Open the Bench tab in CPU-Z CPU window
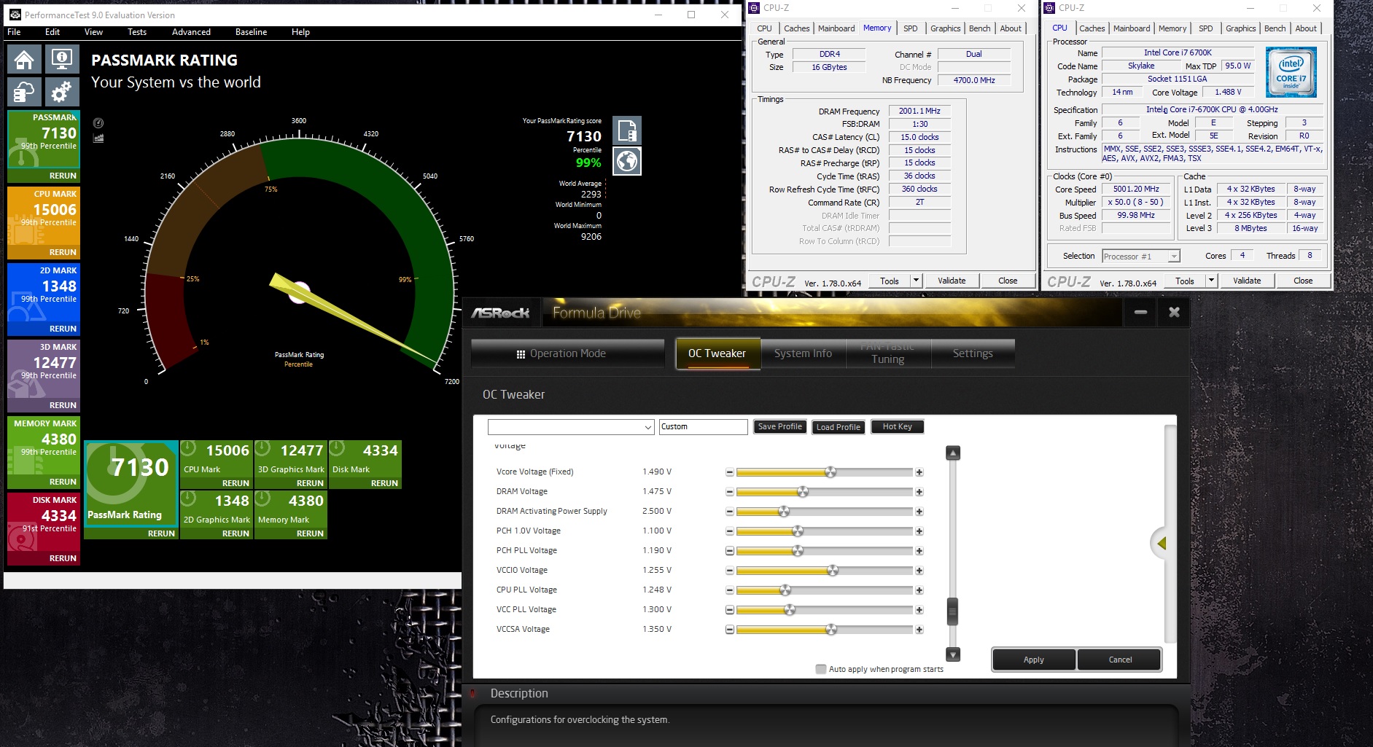Screen dimensions: 1373x747 pyautogui.click(x=1275, y=28)
